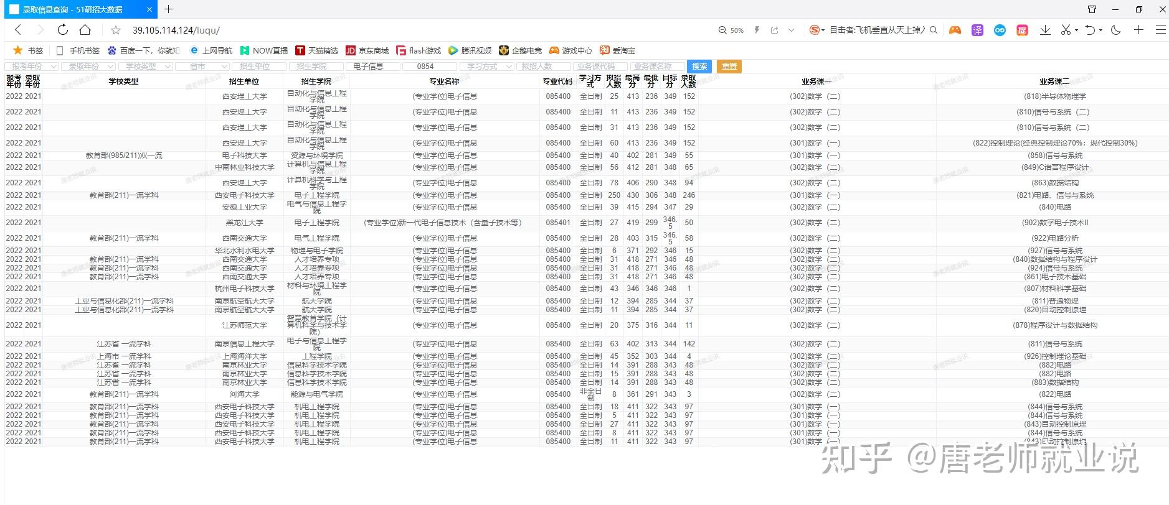The image size is (1169, 505).
Task: Open the purple translate extension icon
Action: coord(977,30)
